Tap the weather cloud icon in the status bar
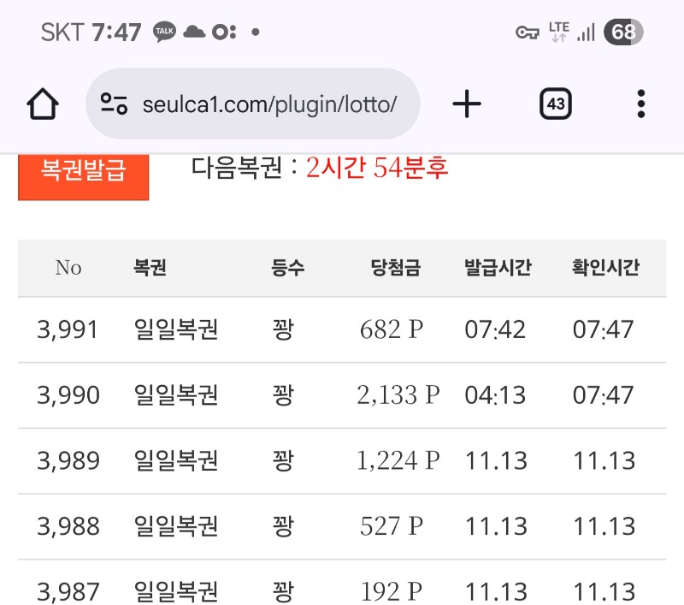 pos(193,32)
